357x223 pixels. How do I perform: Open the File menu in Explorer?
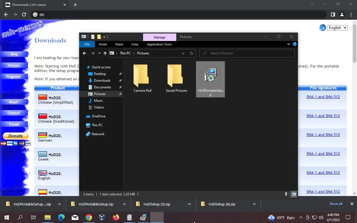point(87,44)
